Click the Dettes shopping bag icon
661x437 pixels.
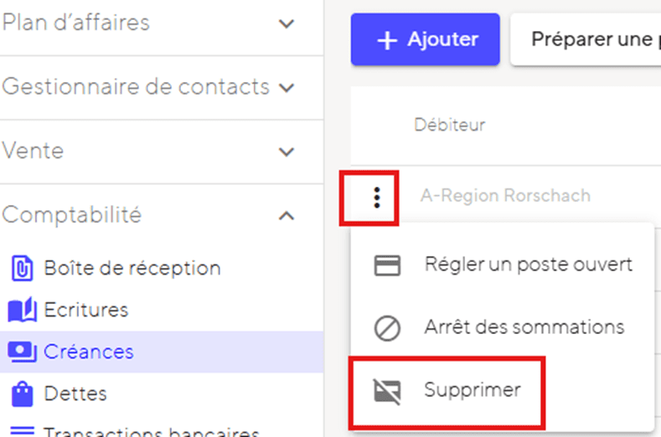pos(21,393)
